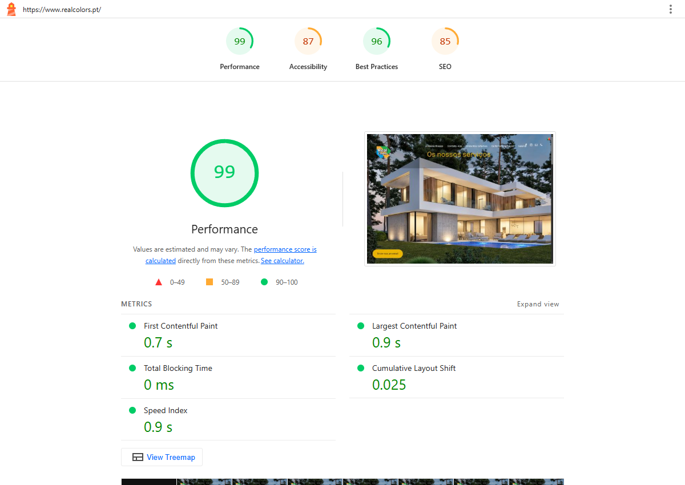The height and width of the screenshot is (485, 685).
Task: Jump to Performance category gauge 99
Action: coord(240,49)
